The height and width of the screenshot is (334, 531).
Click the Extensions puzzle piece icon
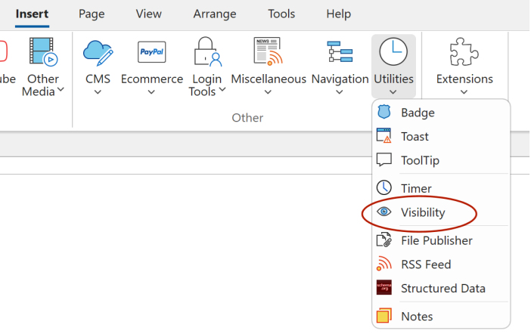tap(464, 53)
